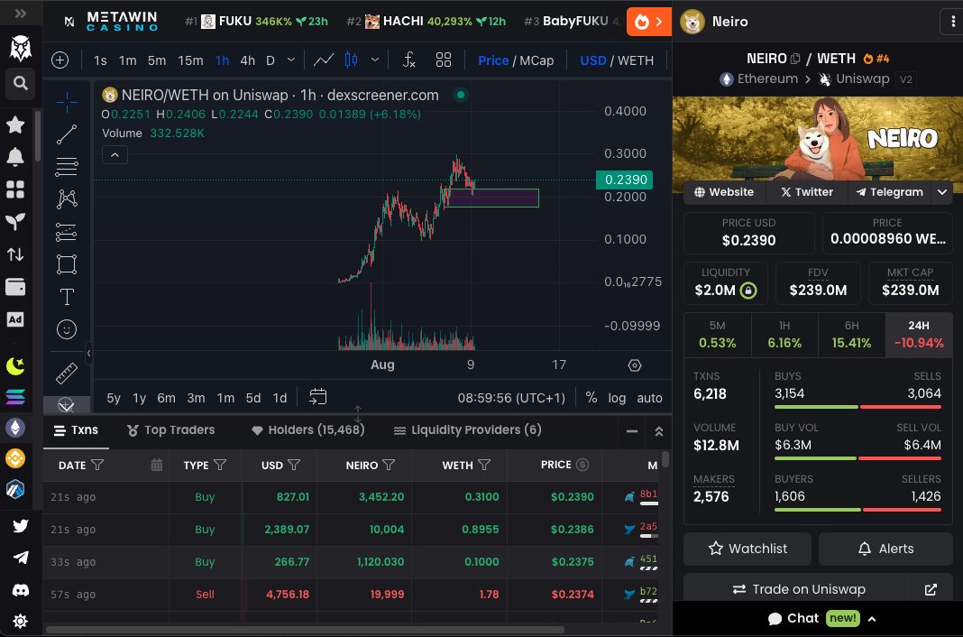Screen dimensions: 963x637
Task: Filter transactions by DATE funnel icon
Action: point(97,465)
